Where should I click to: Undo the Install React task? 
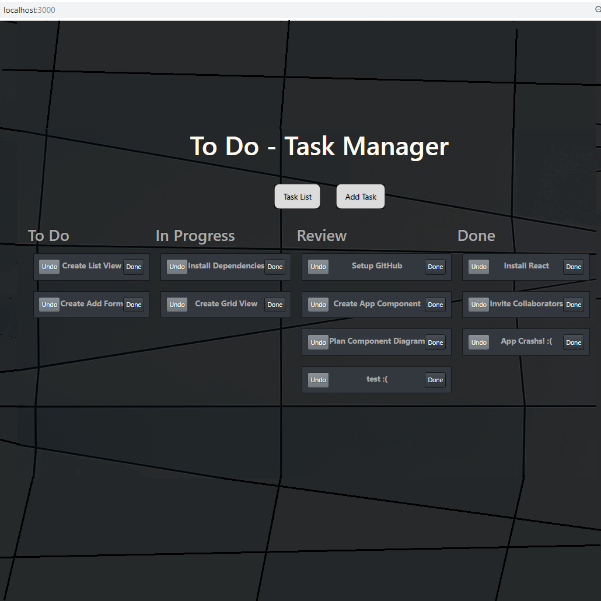(478, 267)
